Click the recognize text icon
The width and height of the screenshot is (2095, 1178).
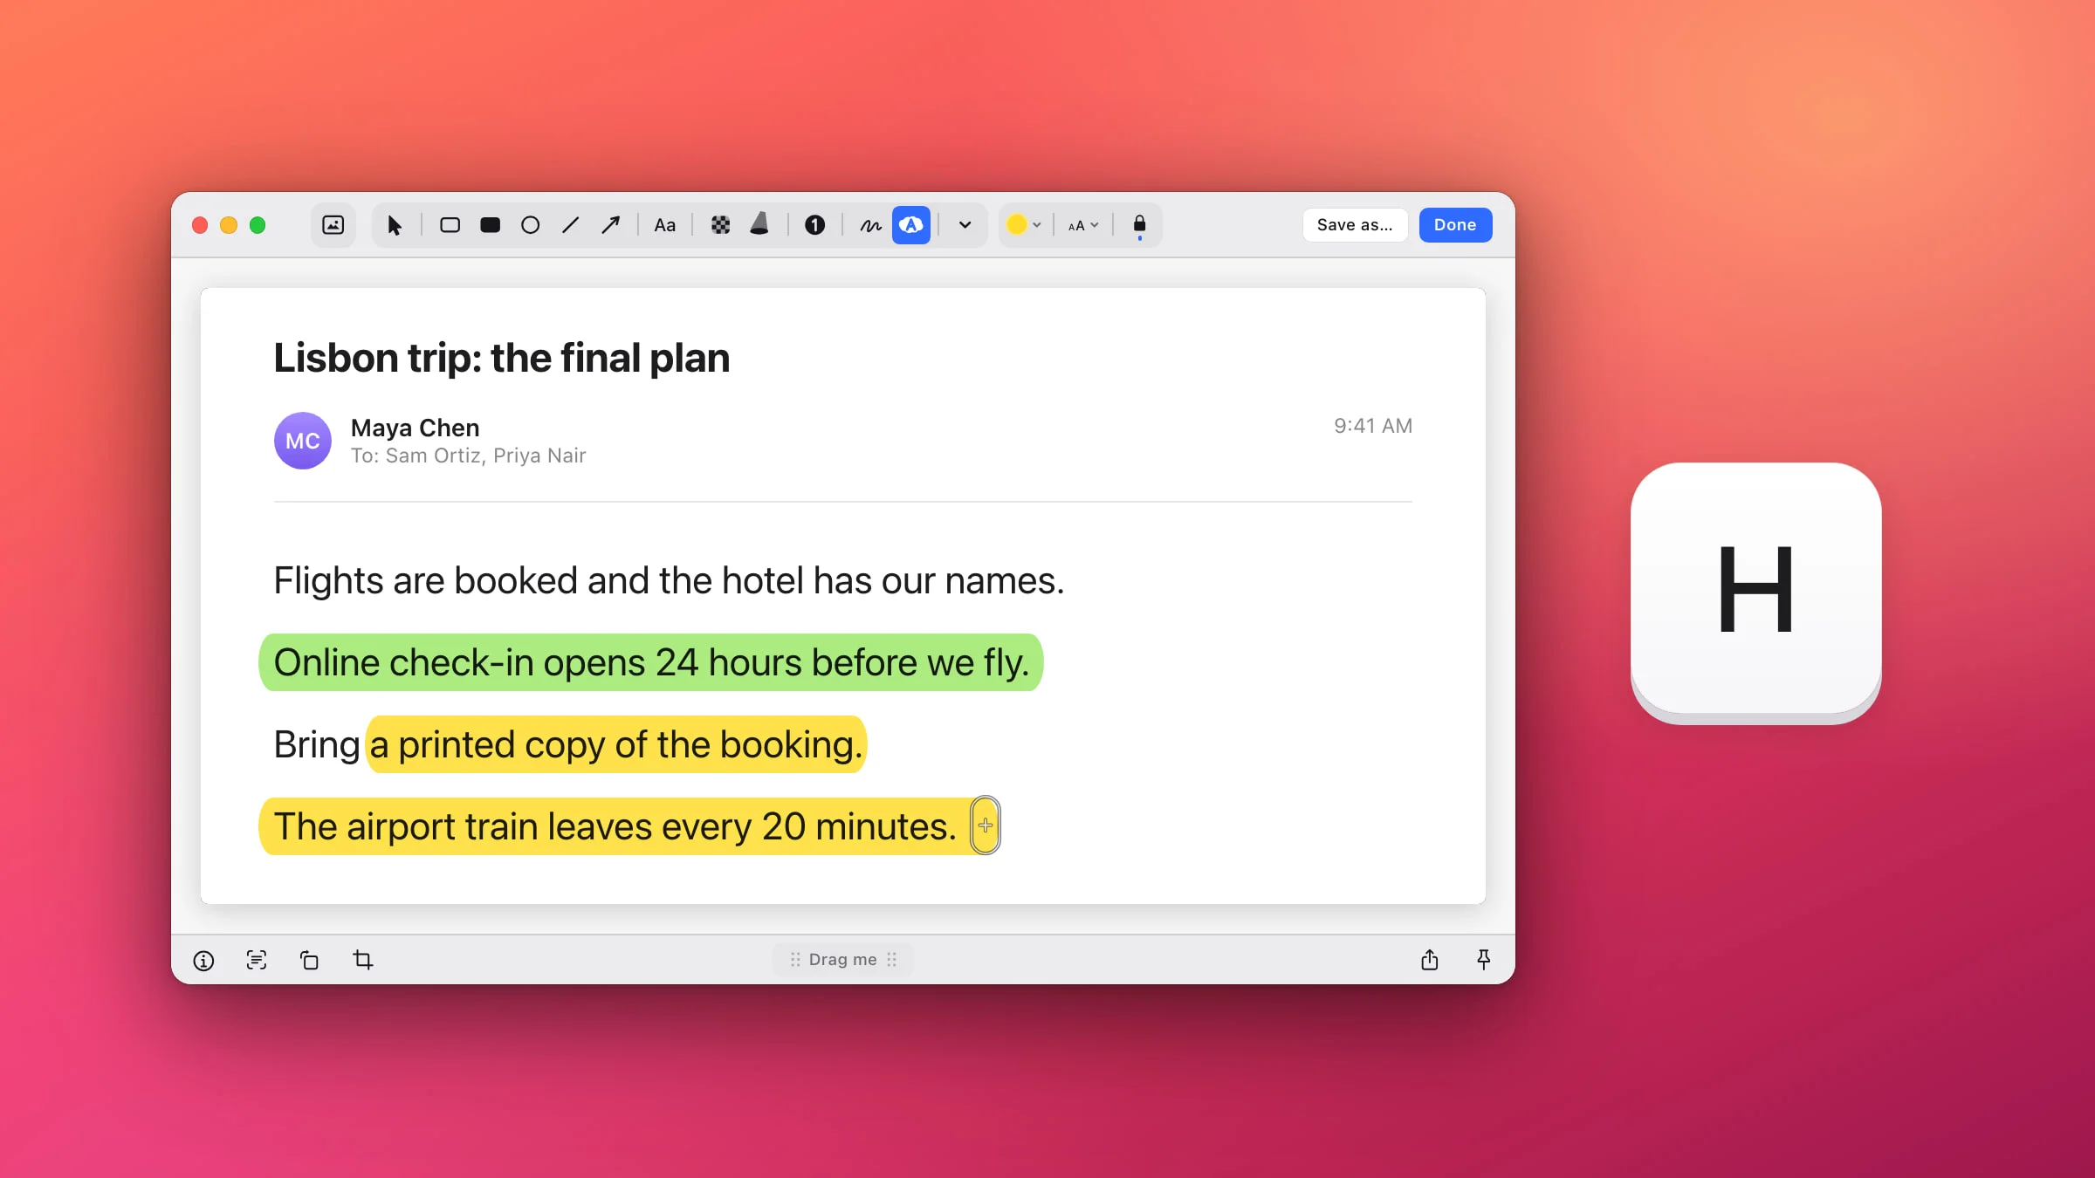(x=257, y=961)
